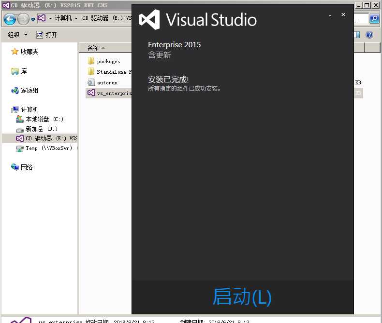
Task: Click the Explorer title bar VS icon
Action: [x=6, y=5]
